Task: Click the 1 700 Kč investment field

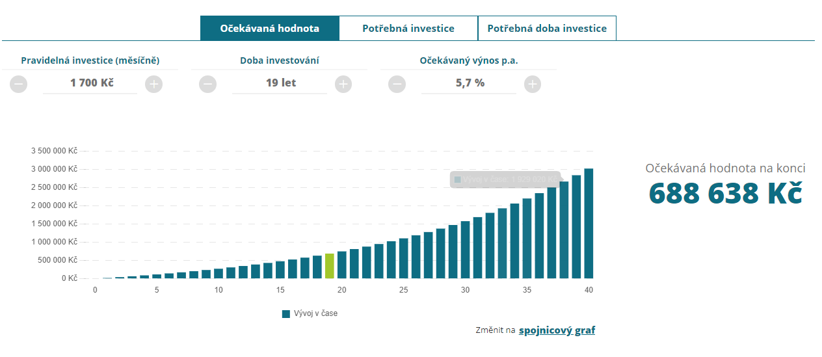Action: 90,83
